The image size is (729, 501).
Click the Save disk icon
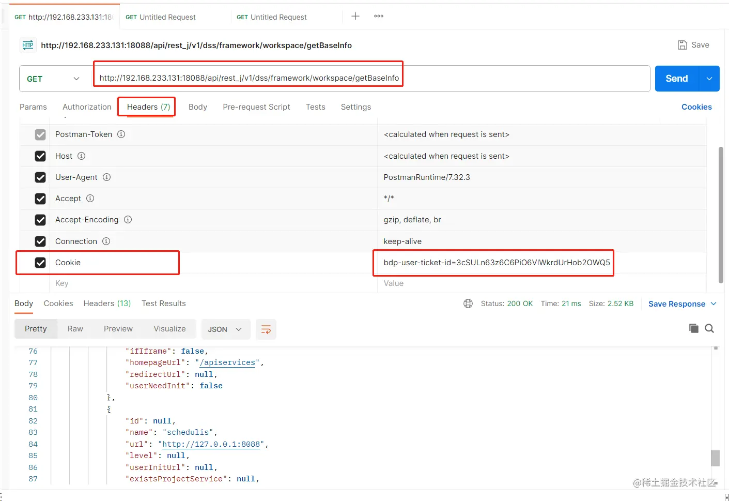click(683, 45)
